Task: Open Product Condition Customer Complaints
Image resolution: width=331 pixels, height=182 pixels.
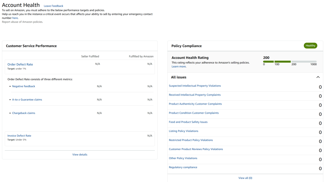Action: click(194, 113)
